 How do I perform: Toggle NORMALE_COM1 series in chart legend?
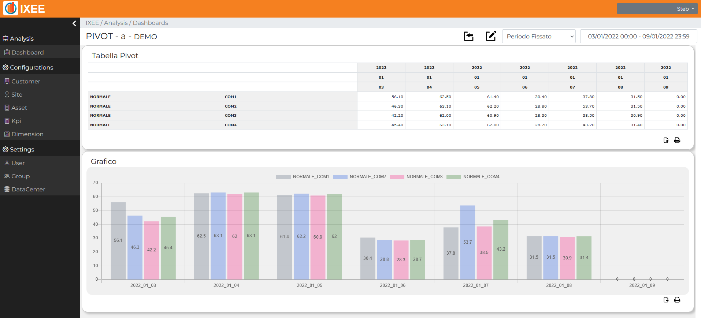(303, 177)
